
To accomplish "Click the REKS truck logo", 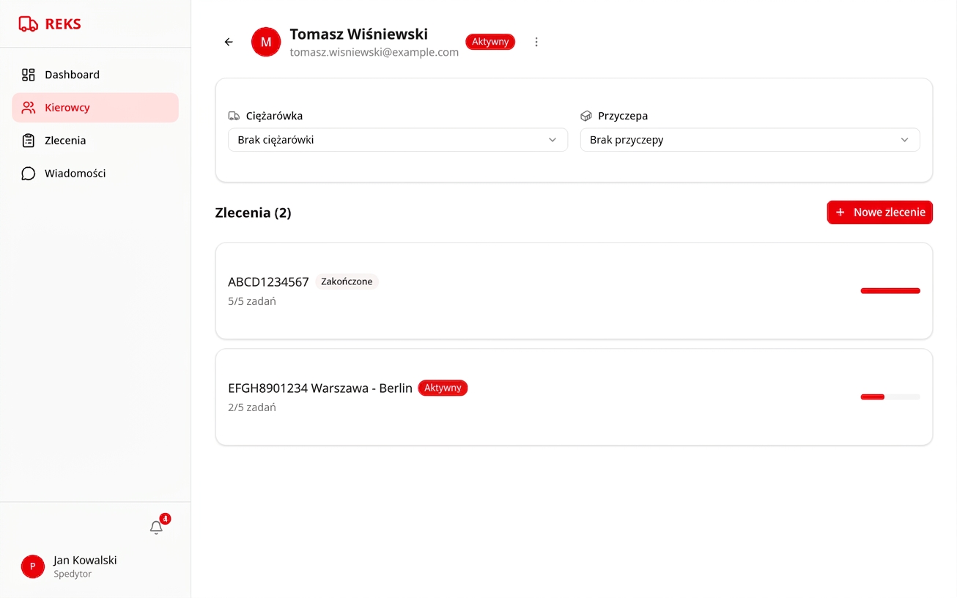I will pyautogui.click(x=28, y=23).
